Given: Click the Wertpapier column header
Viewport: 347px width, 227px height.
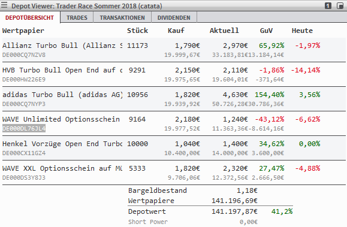Looking at the screenshot, I should click(23, 31).
